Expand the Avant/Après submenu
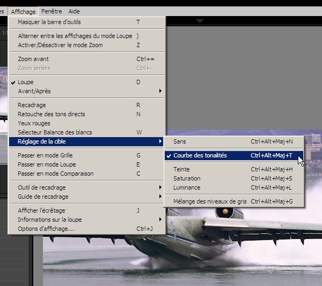Screen dimensions: 322x286 tap(86, 91)
